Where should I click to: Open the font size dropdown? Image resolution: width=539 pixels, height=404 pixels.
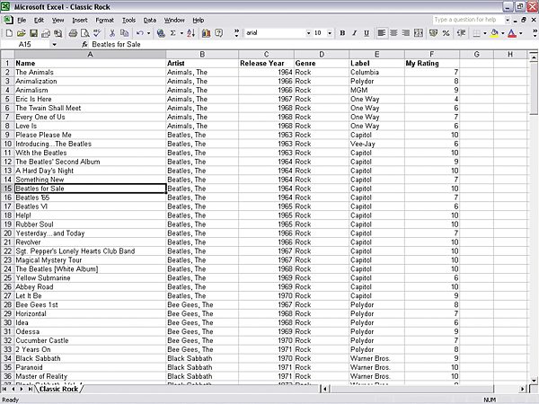coord(330,33)
